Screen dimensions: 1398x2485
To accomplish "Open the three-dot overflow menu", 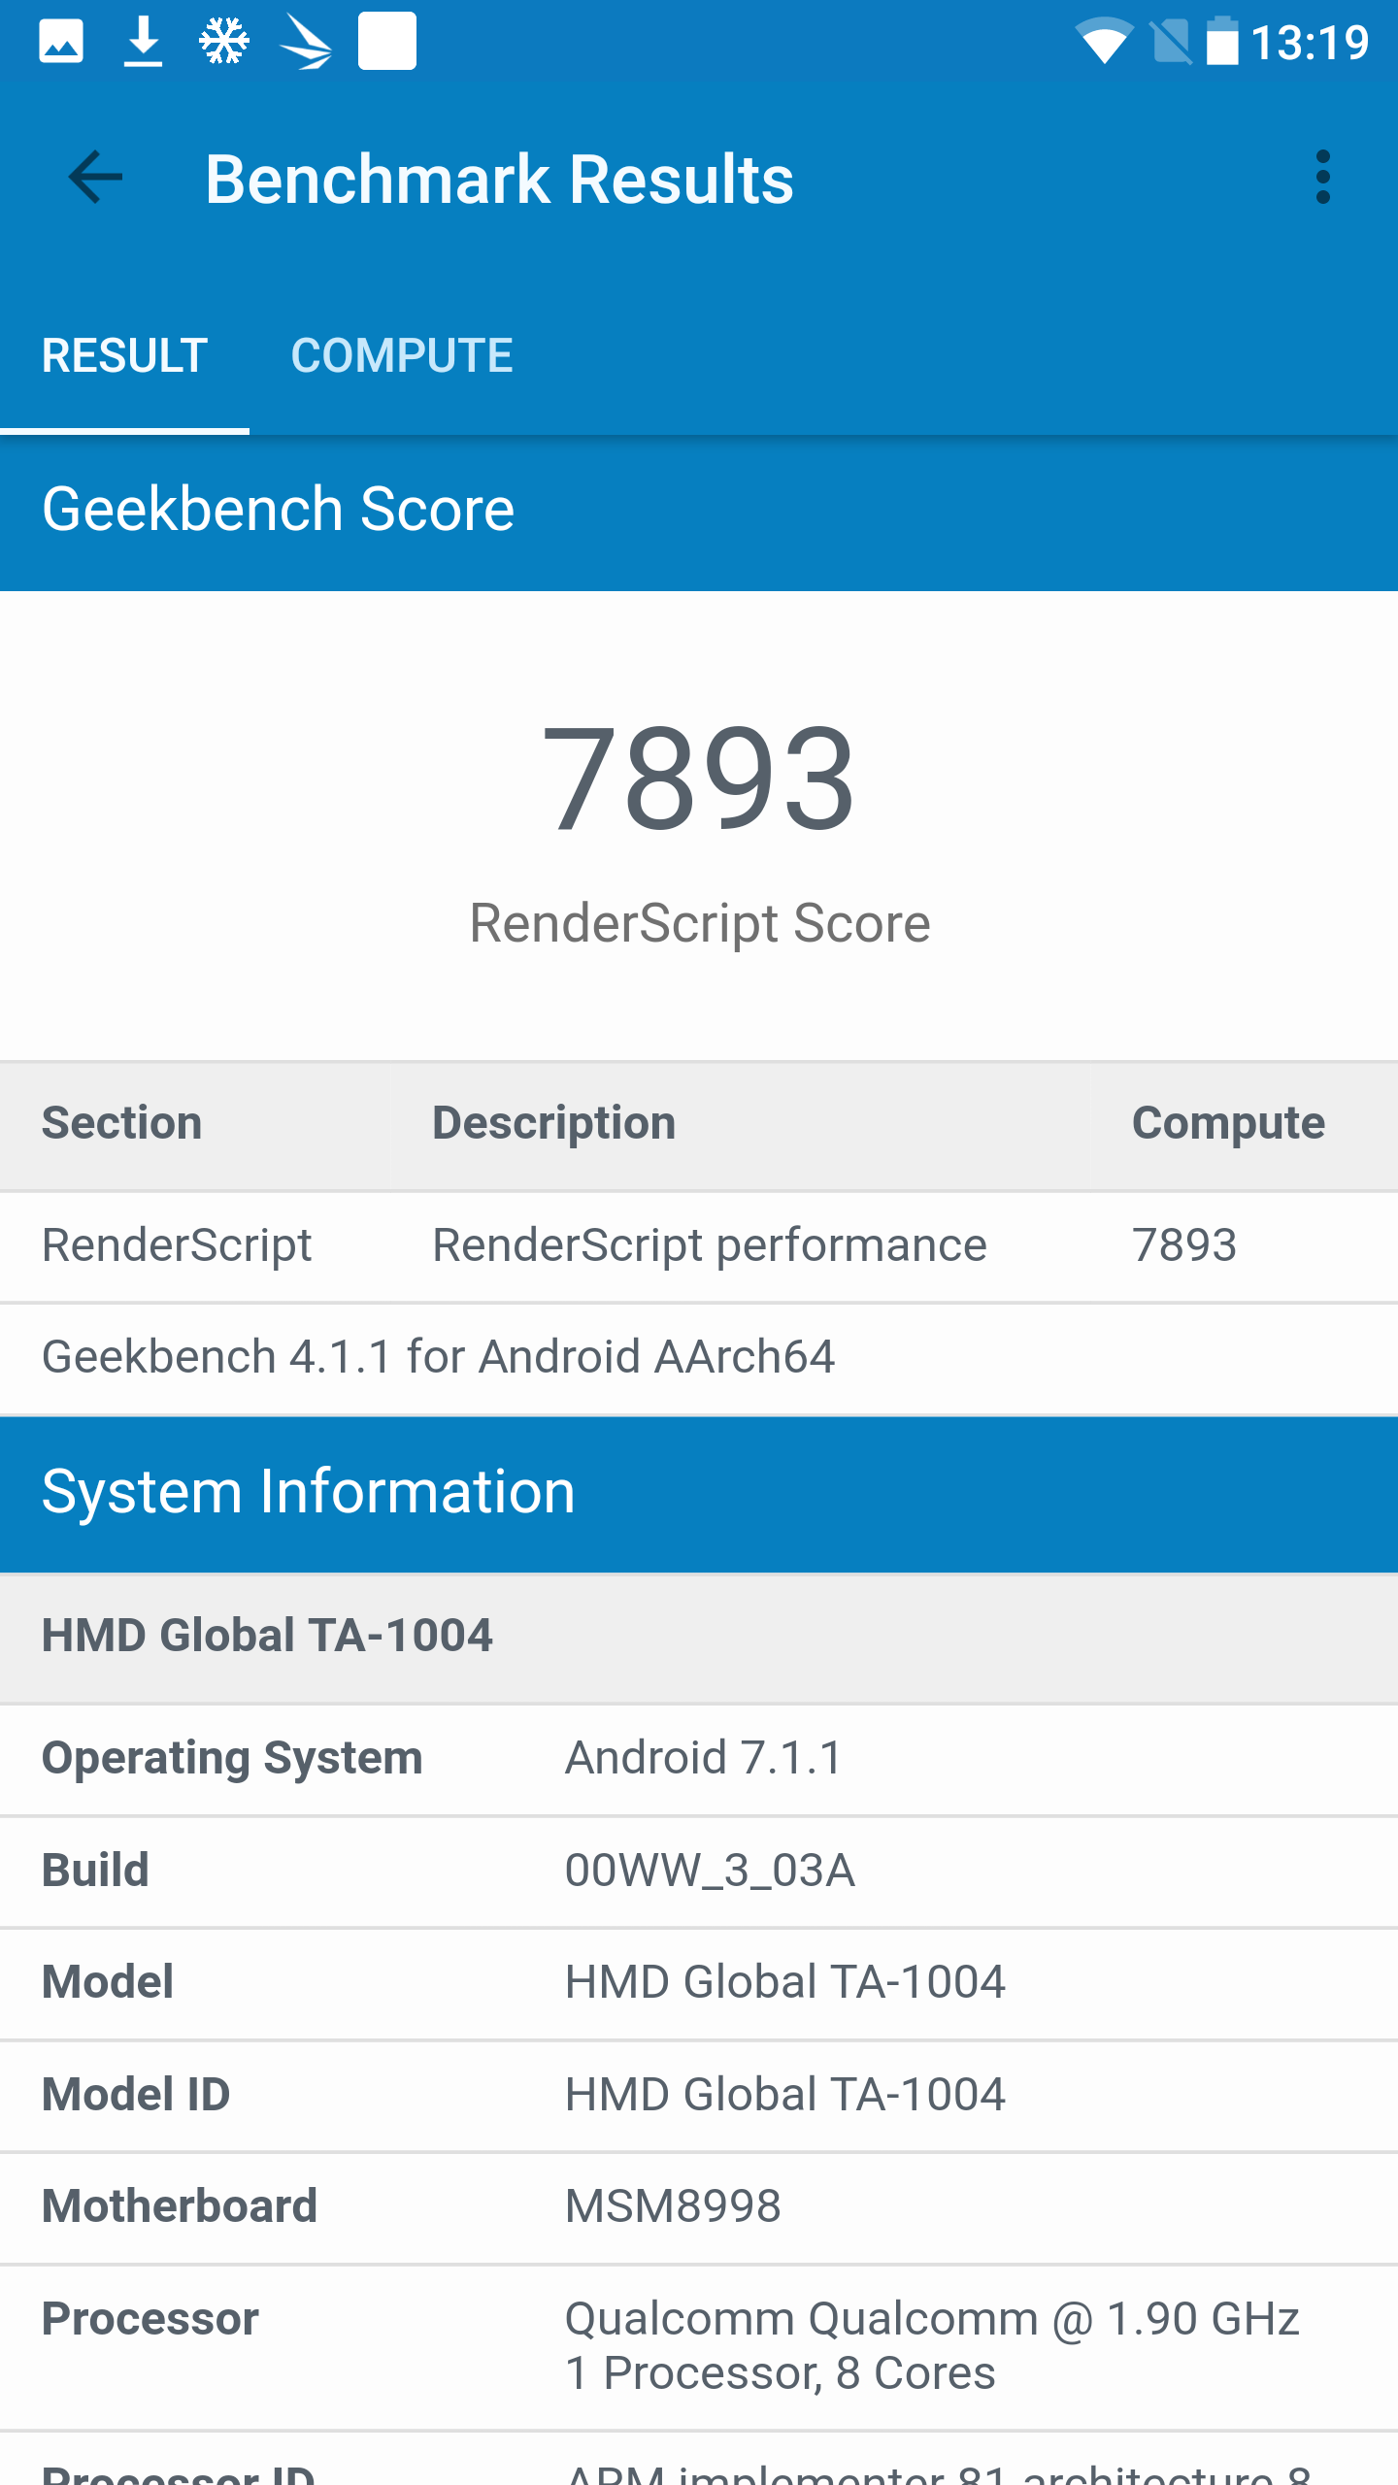I will click(x=1322, y=178).
